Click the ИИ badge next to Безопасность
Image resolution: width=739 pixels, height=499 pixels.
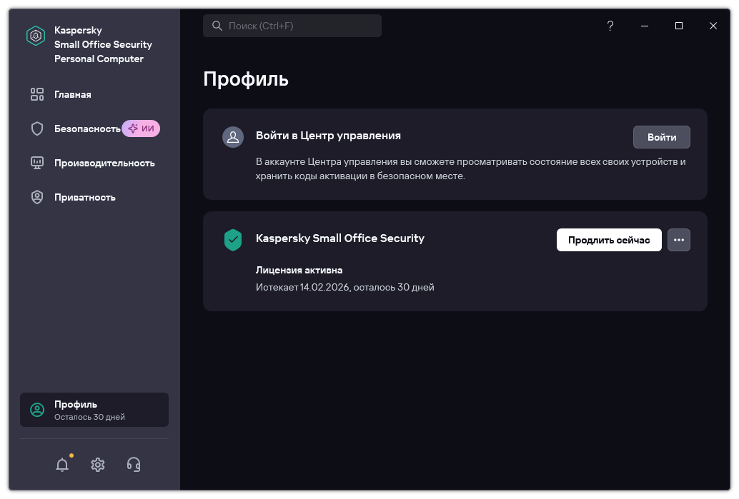pos(141,128)
